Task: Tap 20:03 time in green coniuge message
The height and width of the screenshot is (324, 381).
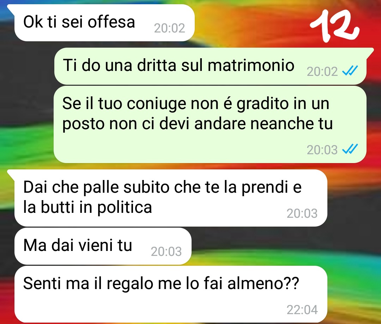Action: (322, 150)
